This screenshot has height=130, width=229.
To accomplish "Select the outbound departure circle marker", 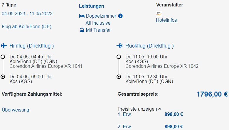I will [x=3, y=57].
